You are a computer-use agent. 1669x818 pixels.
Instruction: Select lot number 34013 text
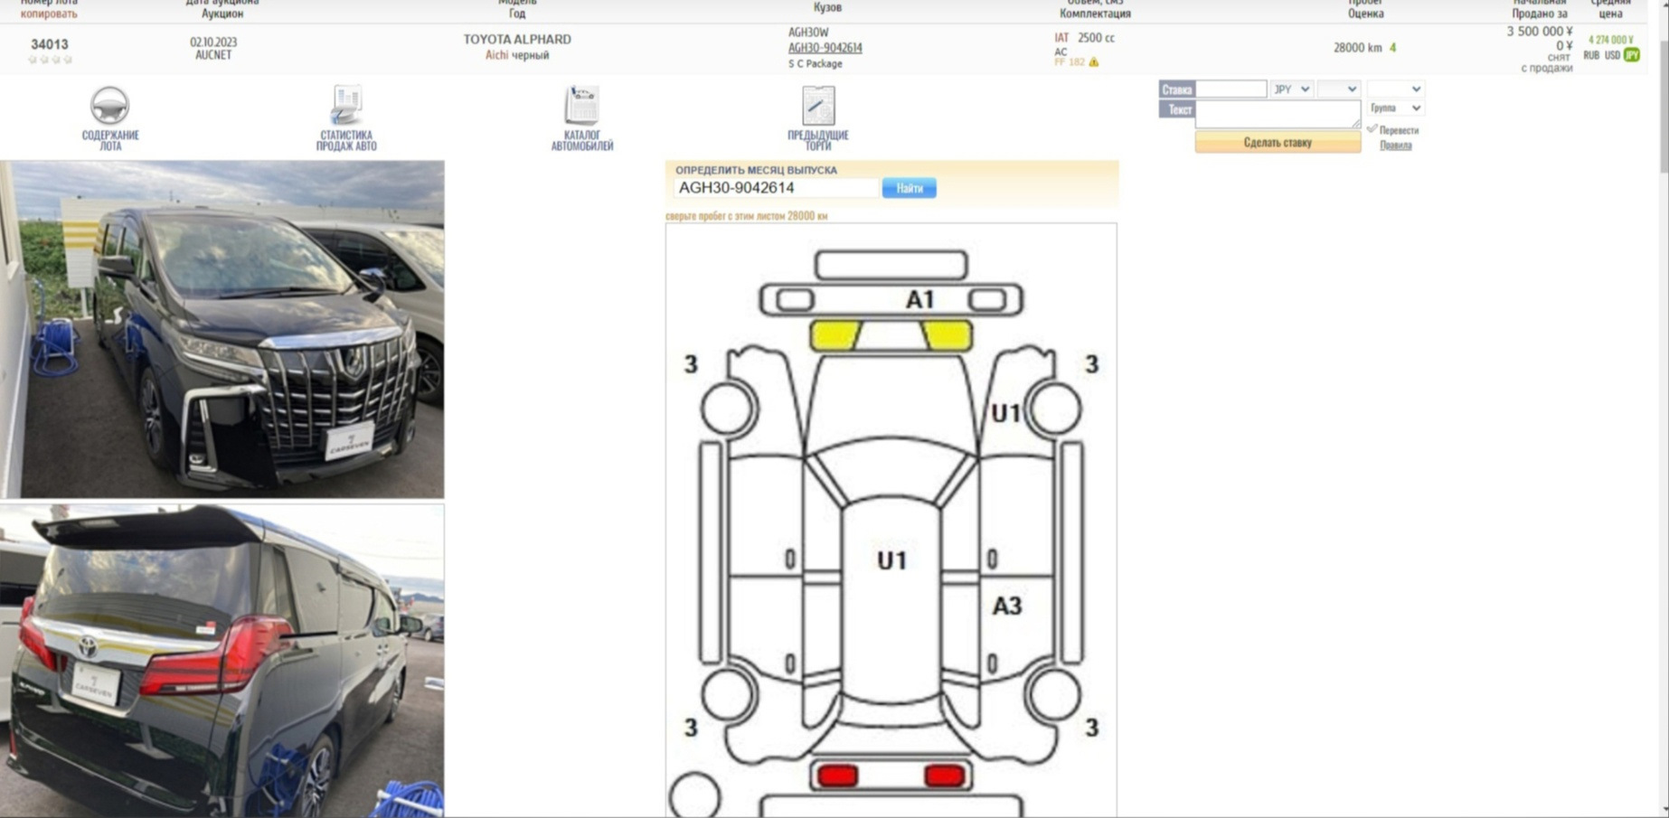(x=49, y=44)
